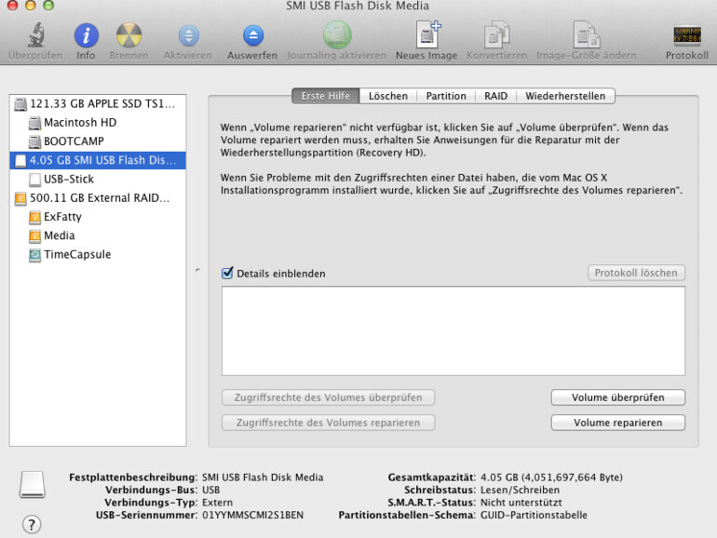Select the Media volume
The width and height of the screenshot is (717, 538).
coord(98,235)
